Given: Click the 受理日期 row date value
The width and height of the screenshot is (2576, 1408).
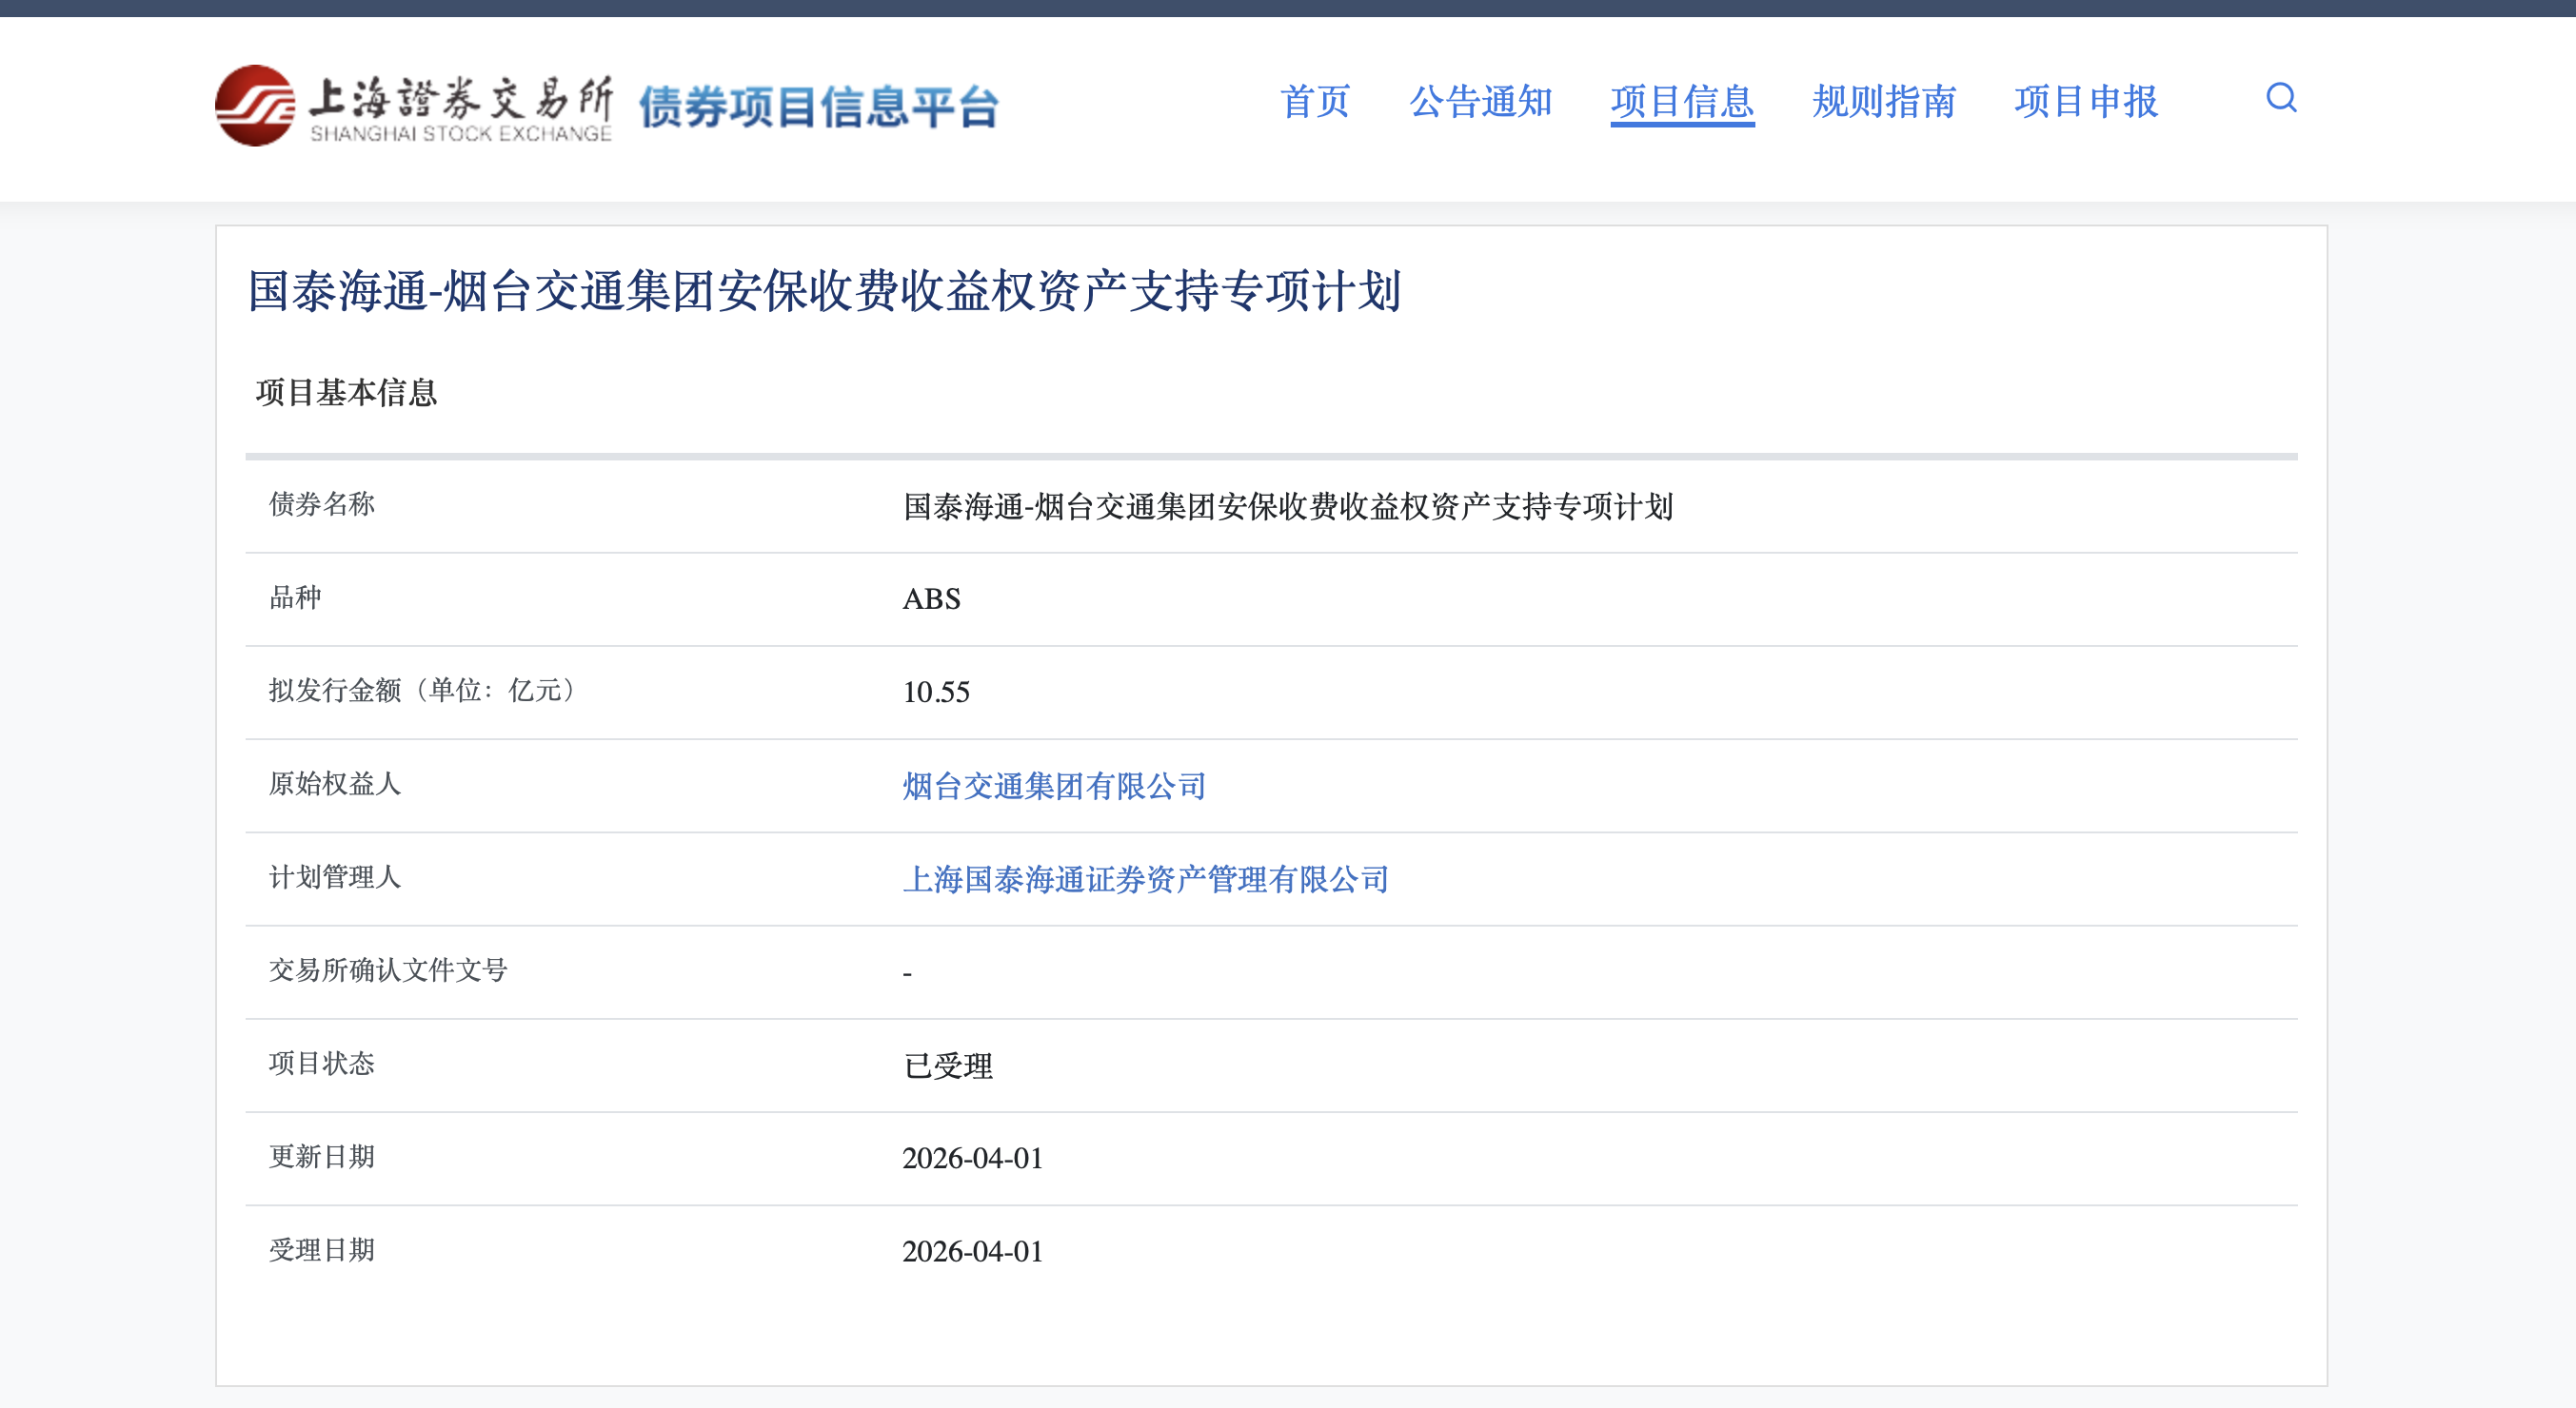Looking at the screenshot, I should click(972, 1251).
